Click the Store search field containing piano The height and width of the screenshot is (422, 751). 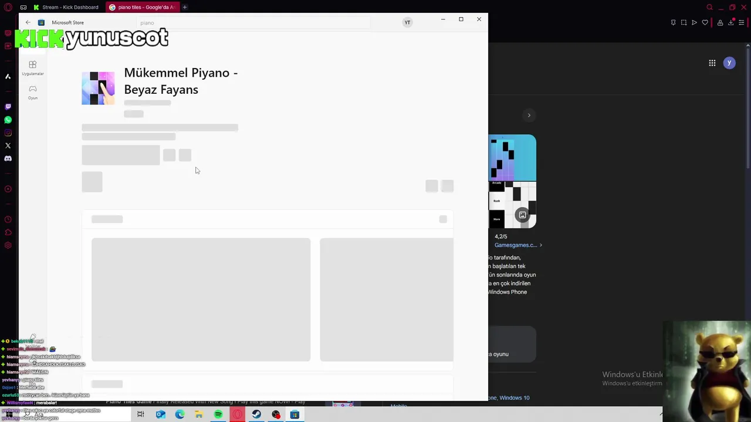coord(253,23)
